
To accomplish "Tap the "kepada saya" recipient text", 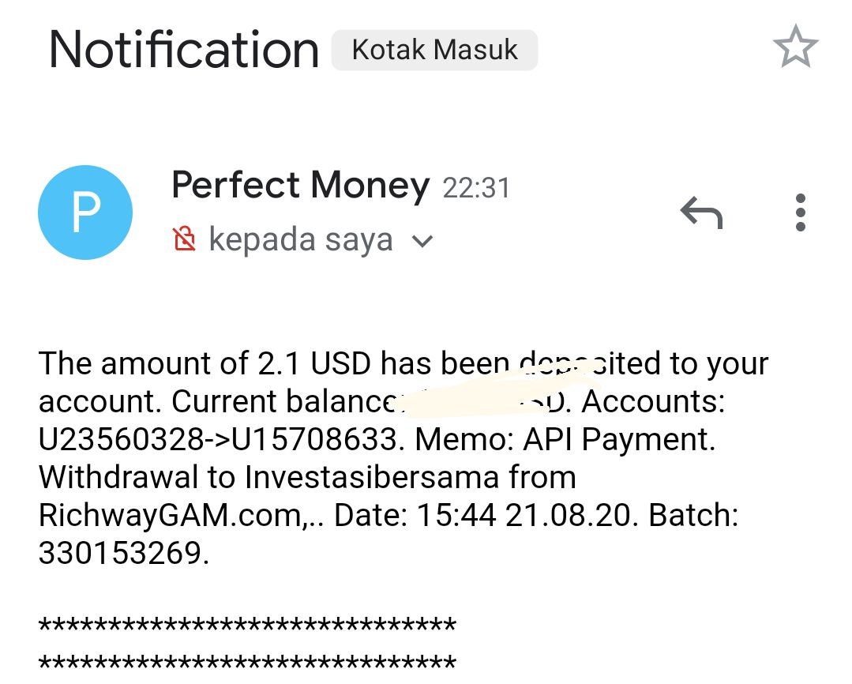I will (300, 239).
